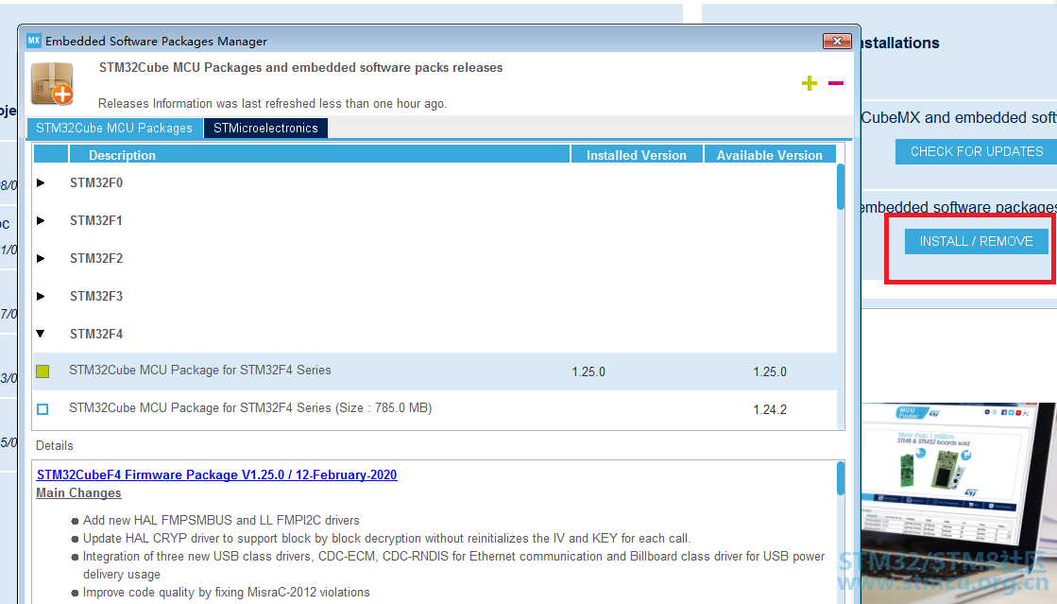
Task: Expand the STM32F3 tree node
Action: pyautogui.click(x=41, y=296)
